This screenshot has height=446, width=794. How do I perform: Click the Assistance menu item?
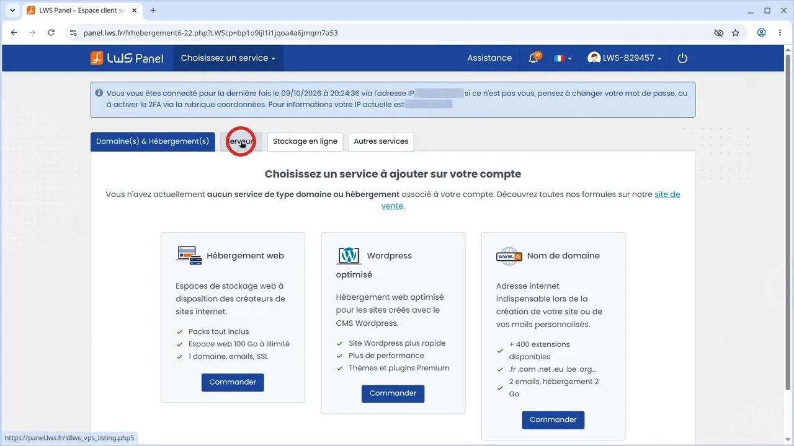click(x=489, y=58)
